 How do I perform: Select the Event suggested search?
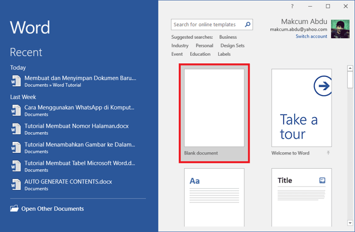pyautogui.click(x=177, y=54)
